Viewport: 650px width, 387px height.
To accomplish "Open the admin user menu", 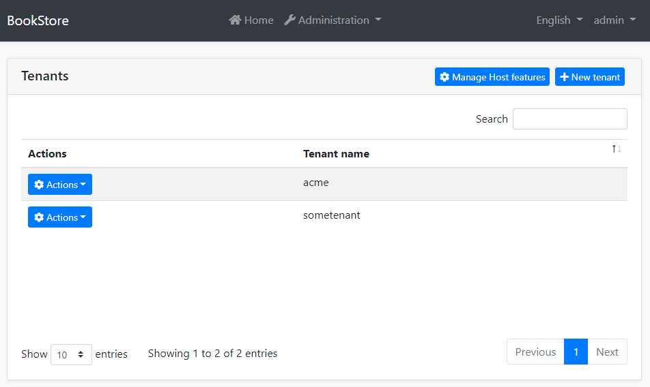I will click(614, 20).
